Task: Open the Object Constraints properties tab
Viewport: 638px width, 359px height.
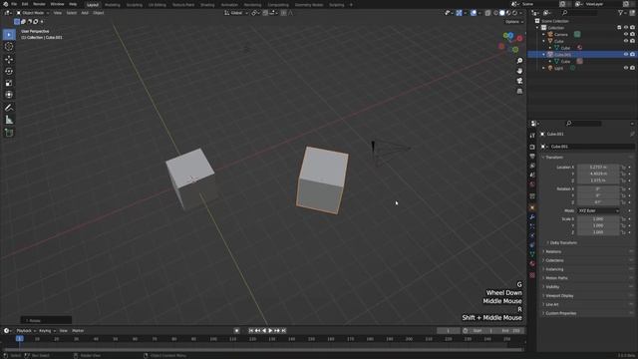Action: 532,245
